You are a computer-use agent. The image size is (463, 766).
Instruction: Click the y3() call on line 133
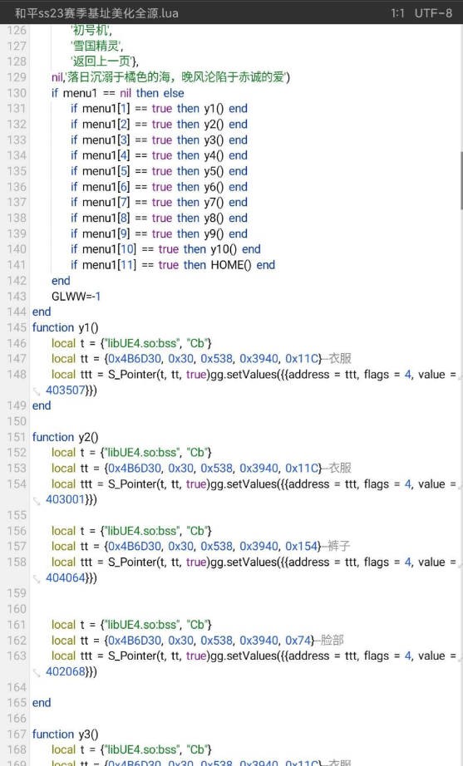pos(214,140)
